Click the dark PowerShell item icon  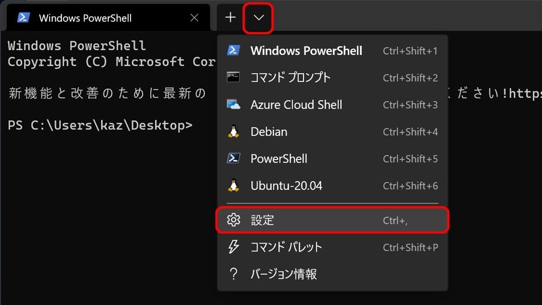(x=234, y=159)
